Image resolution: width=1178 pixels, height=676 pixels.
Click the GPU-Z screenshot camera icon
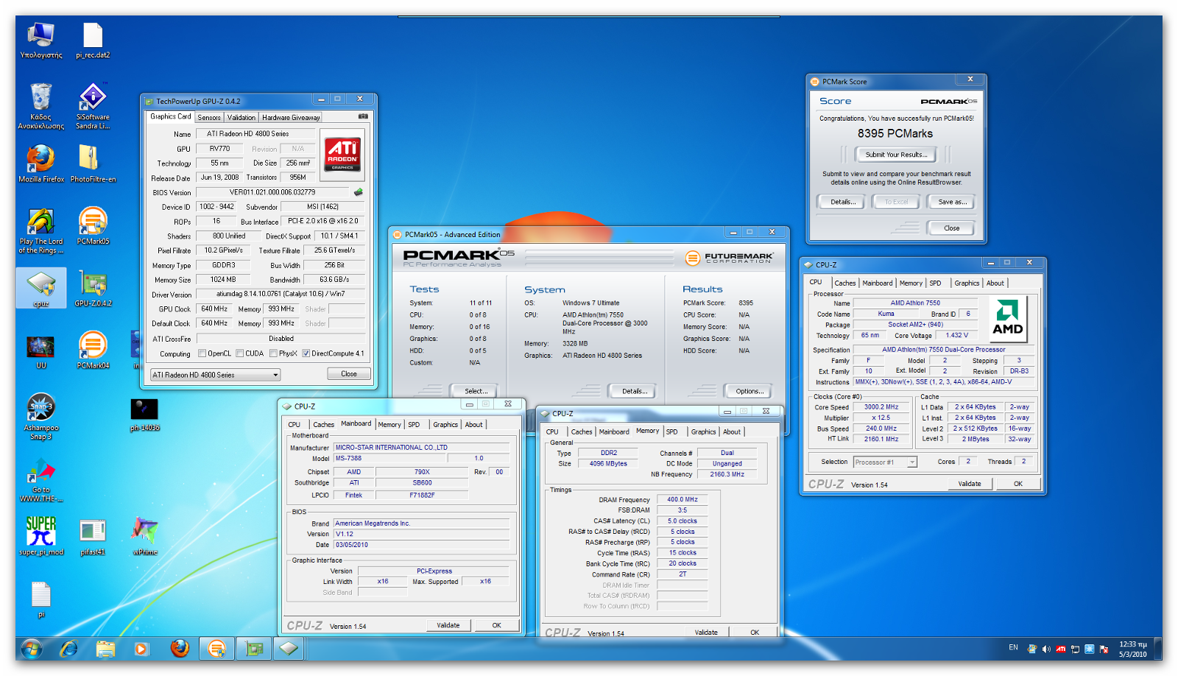coord(363,116)
